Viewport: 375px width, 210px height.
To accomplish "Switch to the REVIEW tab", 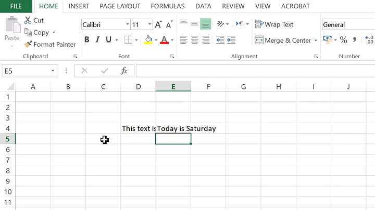I will coord(233,6).
